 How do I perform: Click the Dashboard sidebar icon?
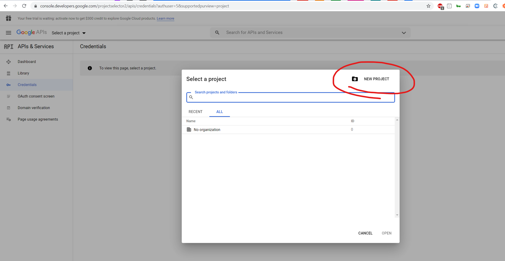9,62
